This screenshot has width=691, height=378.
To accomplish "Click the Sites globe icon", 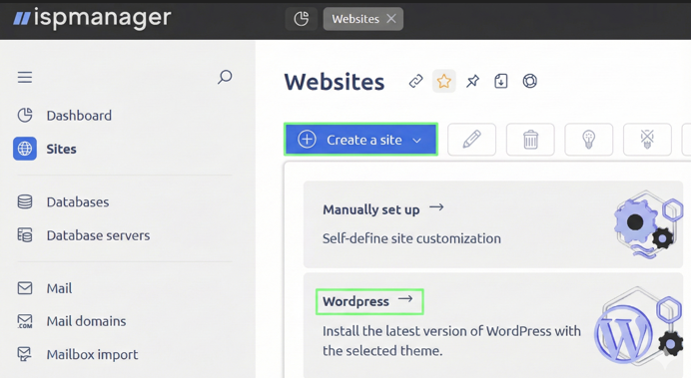I will [25, 149].
